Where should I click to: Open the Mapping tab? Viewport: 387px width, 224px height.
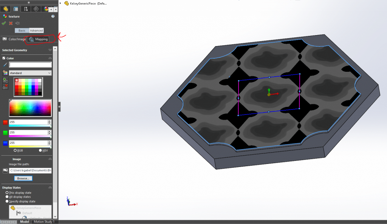pyautogui.click(x=38, y=39)
